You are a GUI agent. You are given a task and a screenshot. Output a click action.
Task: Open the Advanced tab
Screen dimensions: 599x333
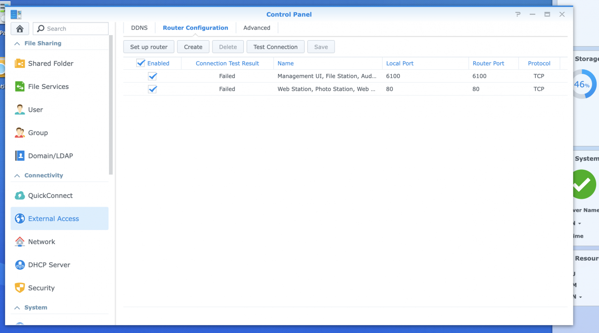click(x=256, y=28)
